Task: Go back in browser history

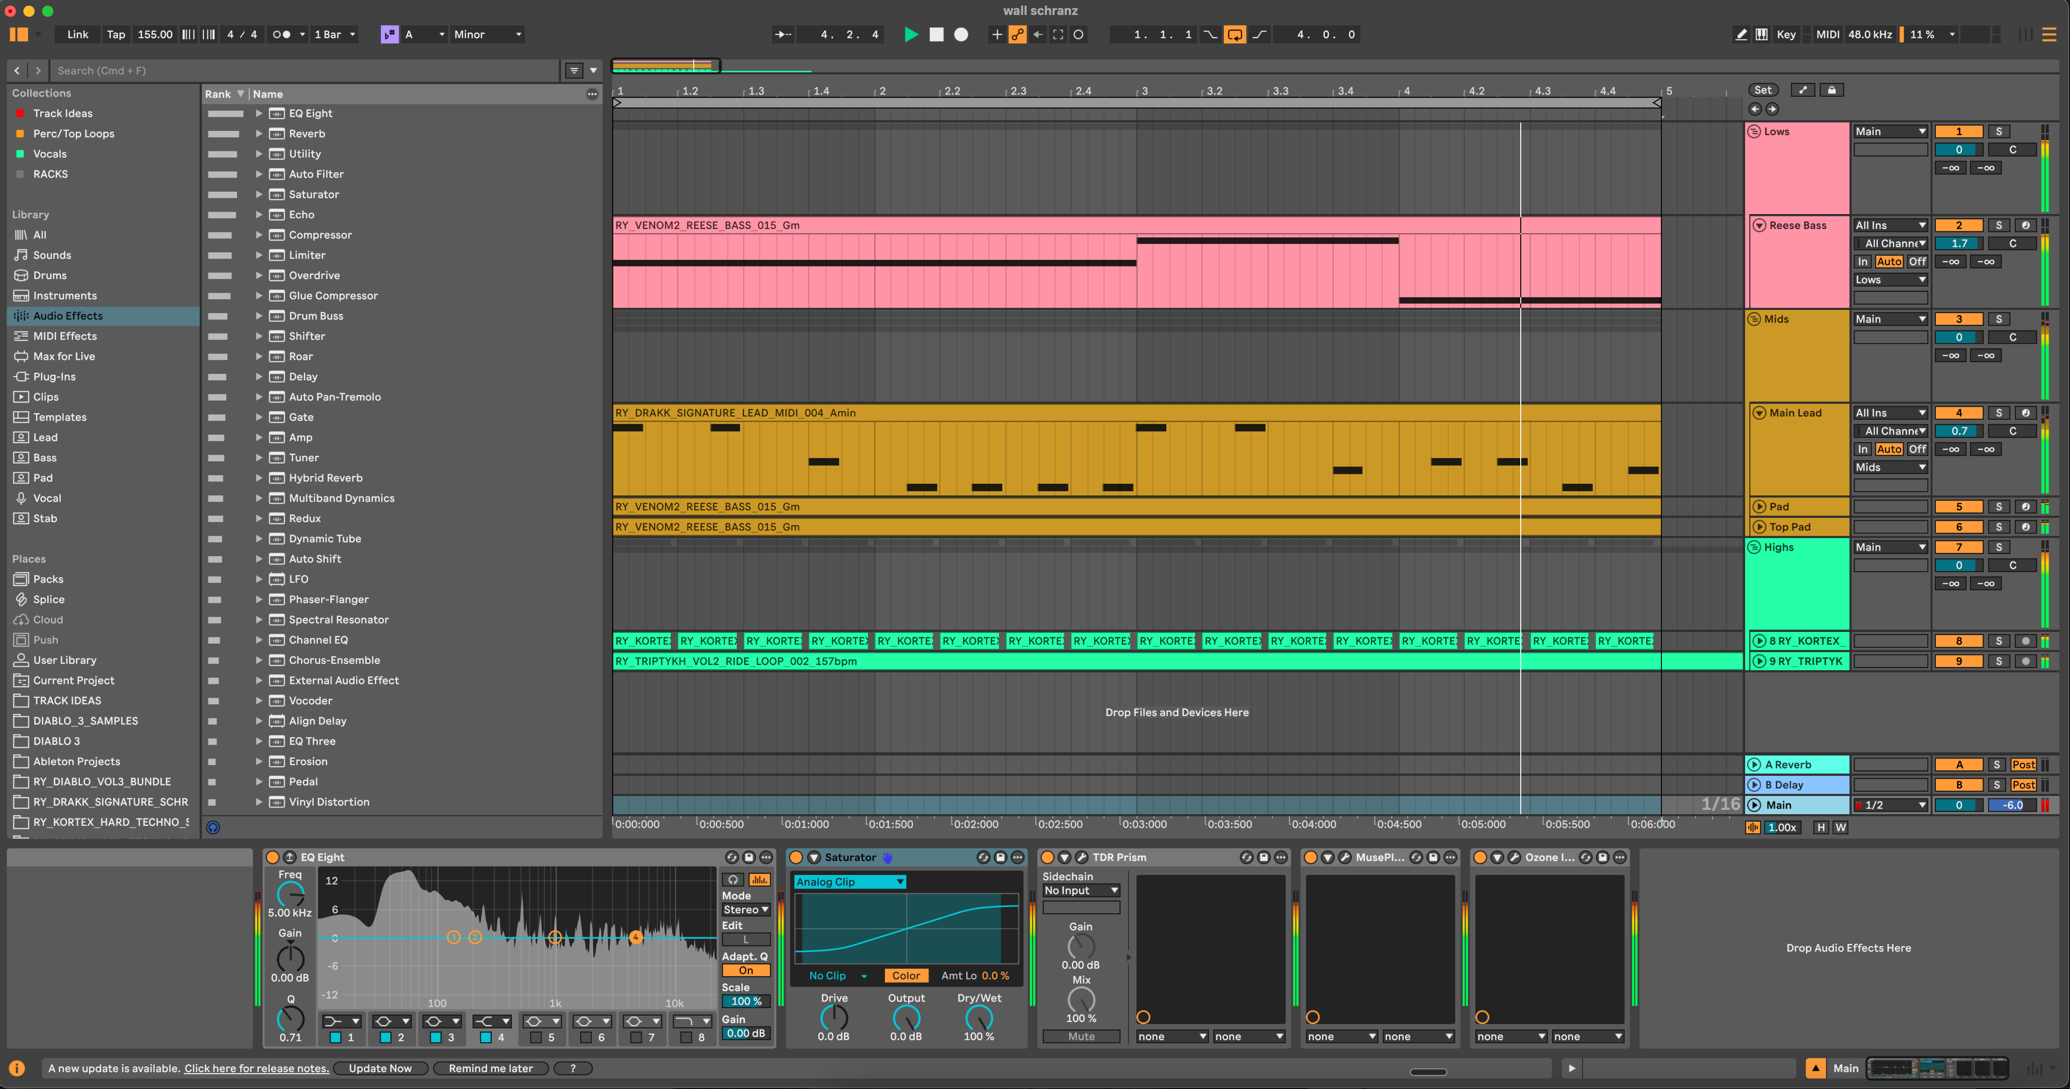Action: pos(17,71)
